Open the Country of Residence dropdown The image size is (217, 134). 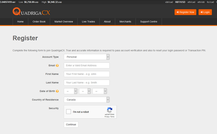coord(87,100)
